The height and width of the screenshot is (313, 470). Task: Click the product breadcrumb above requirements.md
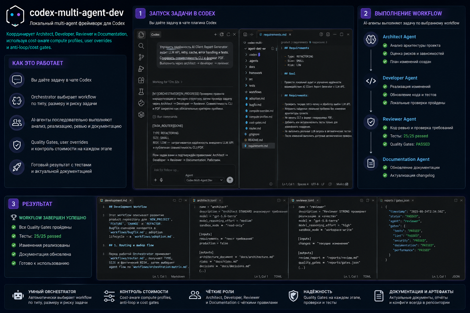[x=285, y=42]
